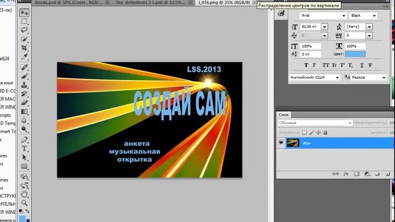Open the font size dropdown arrow
The height and width of the screenshot is (222, 395).
tap(325, 27)
